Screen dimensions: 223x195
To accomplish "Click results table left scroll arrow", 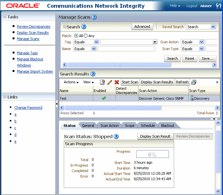I will 62,108.
